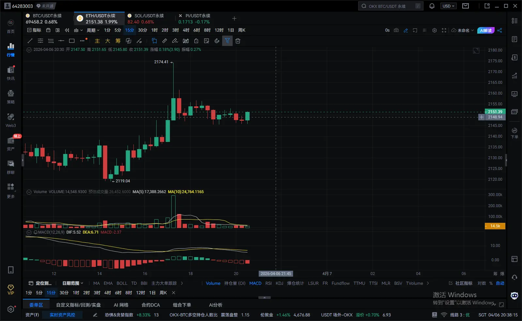Open the AI 网格 tab

click(121, 305)
